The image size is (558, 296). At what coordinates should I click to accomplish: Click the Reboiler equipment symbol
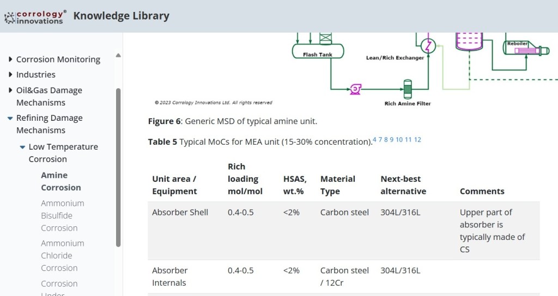pos(524,51)
